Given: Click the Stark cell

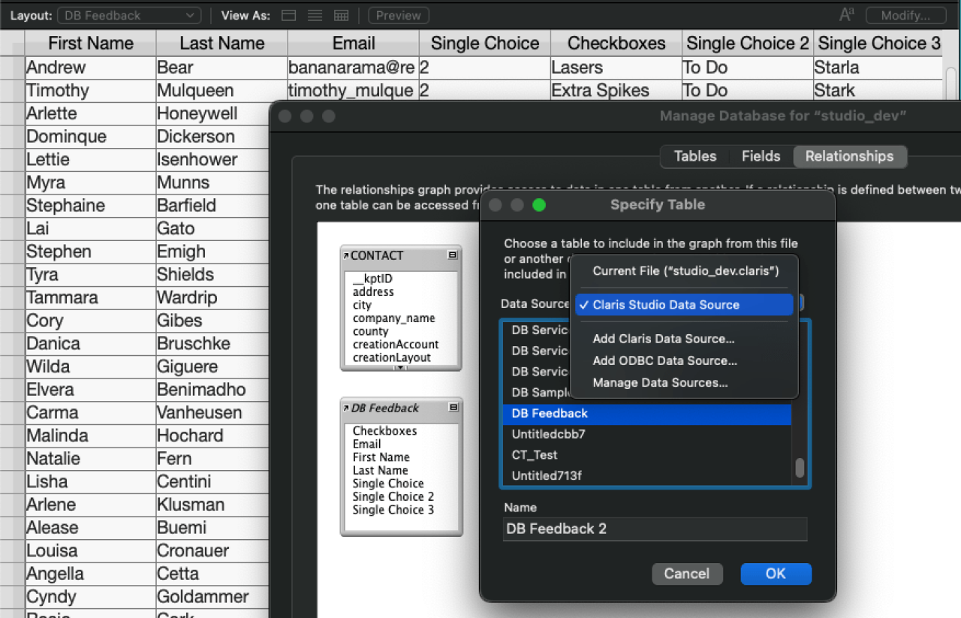Looking at the screenshot, I should point(878,91).
